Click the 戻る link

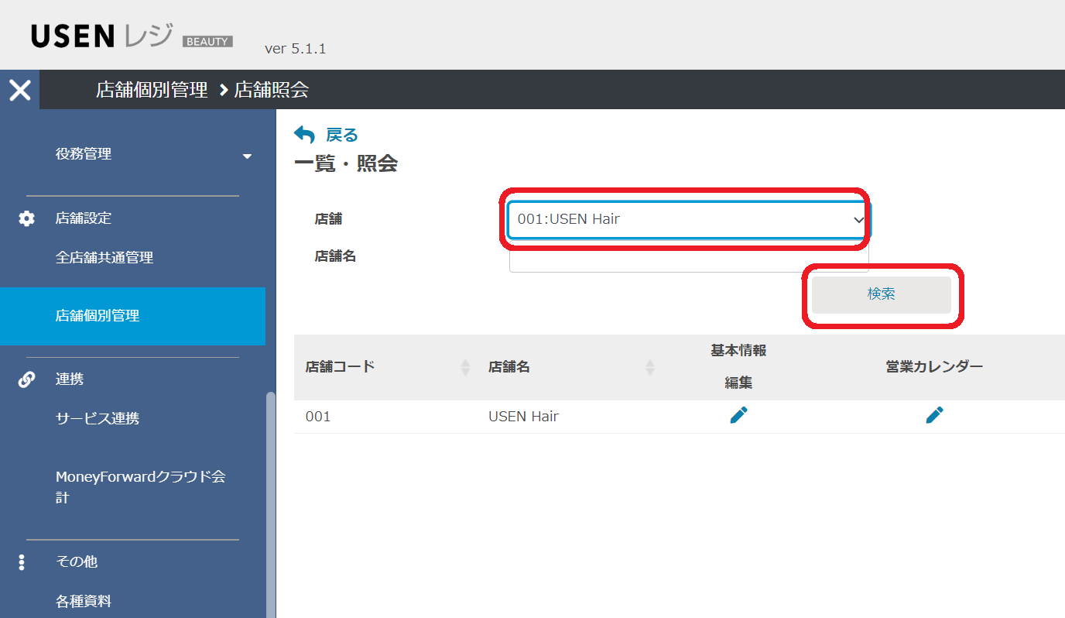point(341,136)
